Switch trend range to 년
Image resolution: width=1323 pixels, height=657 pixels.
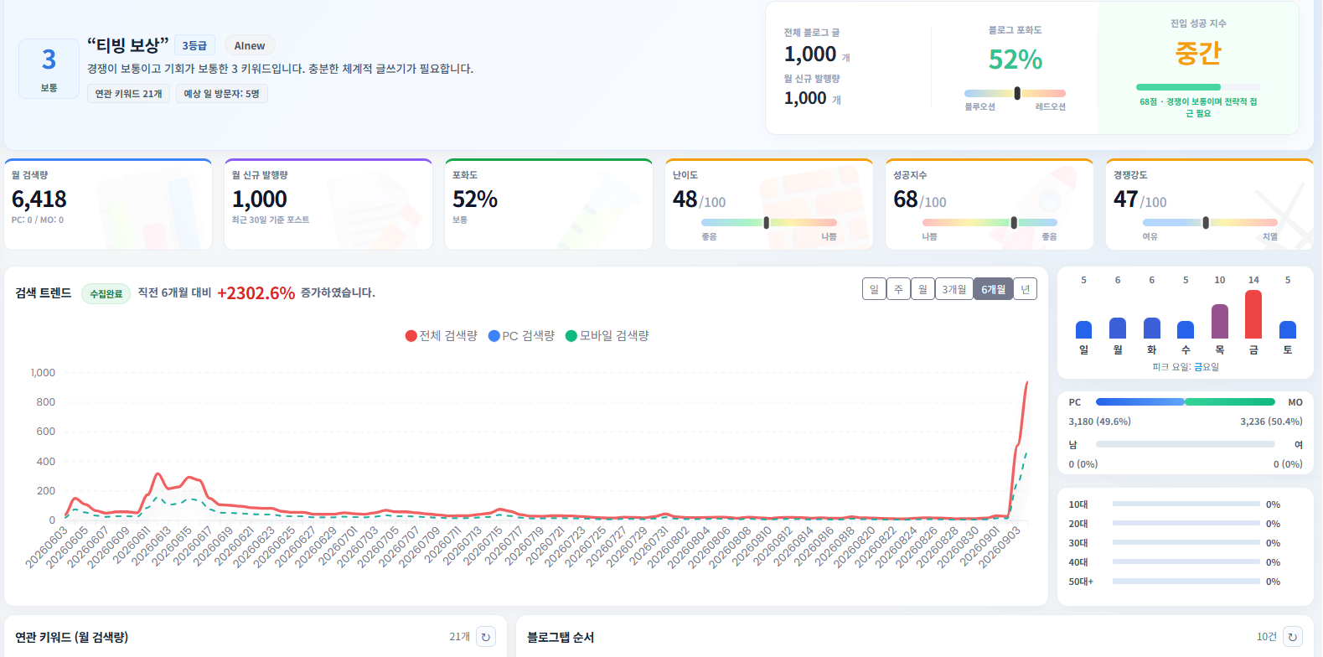[x=1025, y=289]
